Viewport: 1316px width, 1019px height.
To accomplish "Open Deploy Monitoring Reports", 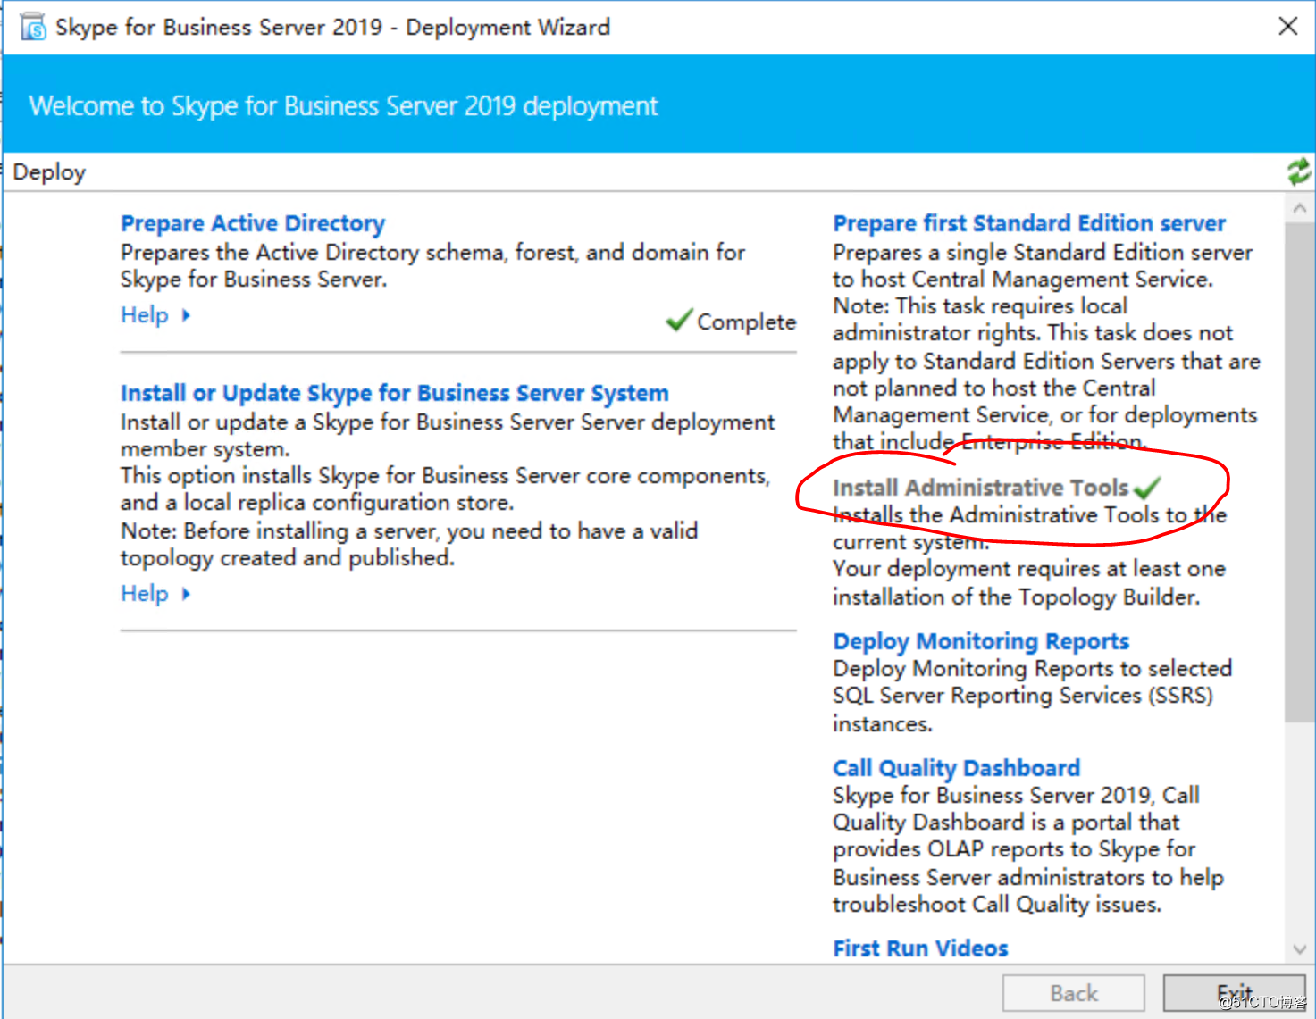I will (x=981, y=641).
